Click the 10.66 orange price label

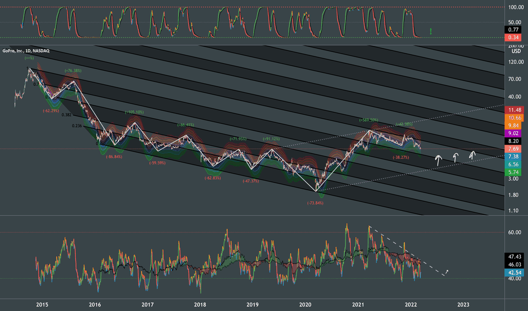click(515, 118)
